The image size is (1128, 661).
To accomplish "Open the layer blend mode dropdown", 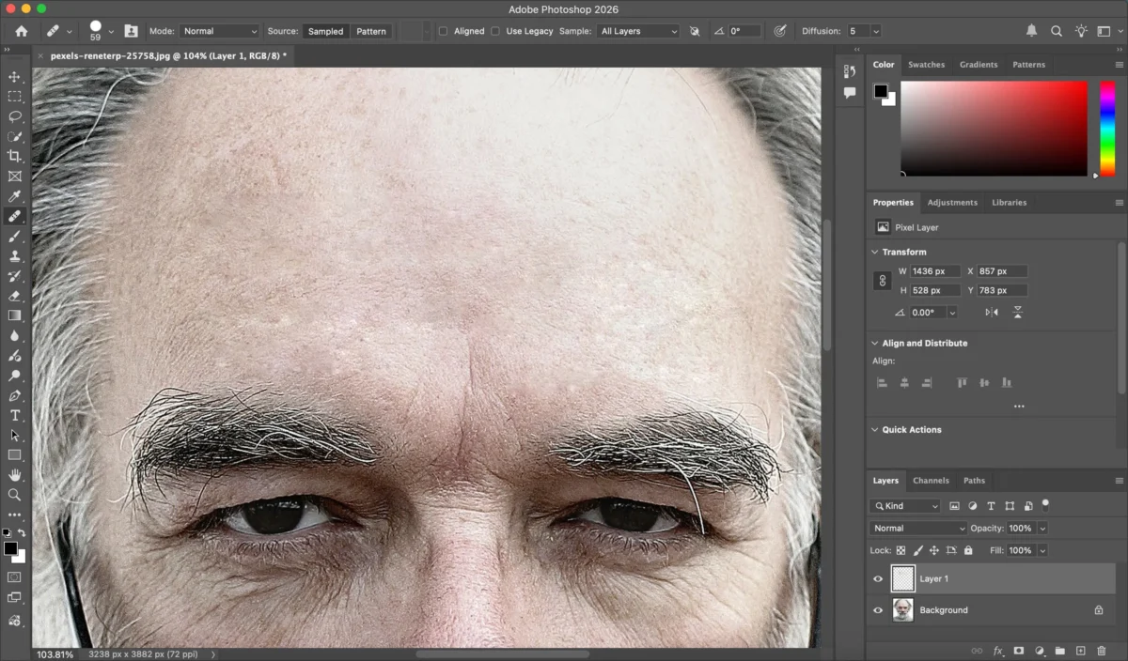I will [x=916, y=528].
